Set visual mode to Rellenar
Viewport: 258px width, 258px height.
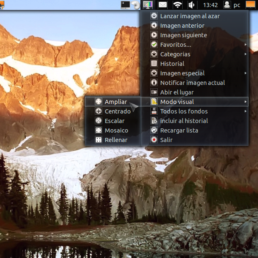tap(113, 140)
